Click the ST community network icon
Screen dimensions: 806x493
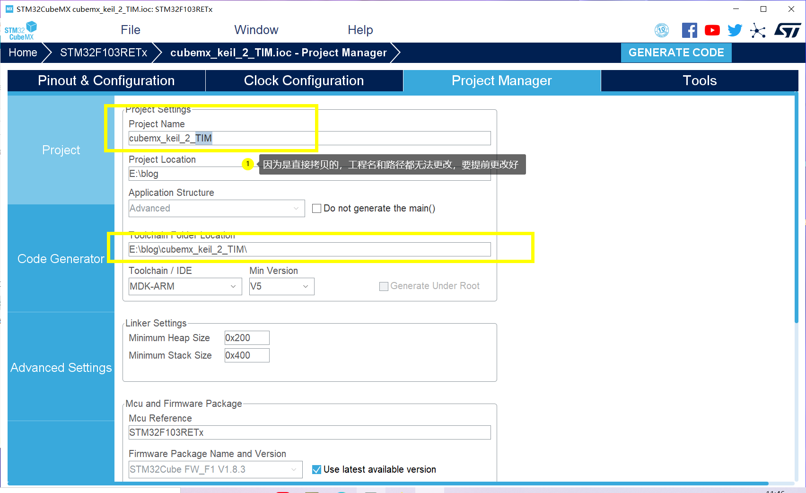[x=758, y=31]
